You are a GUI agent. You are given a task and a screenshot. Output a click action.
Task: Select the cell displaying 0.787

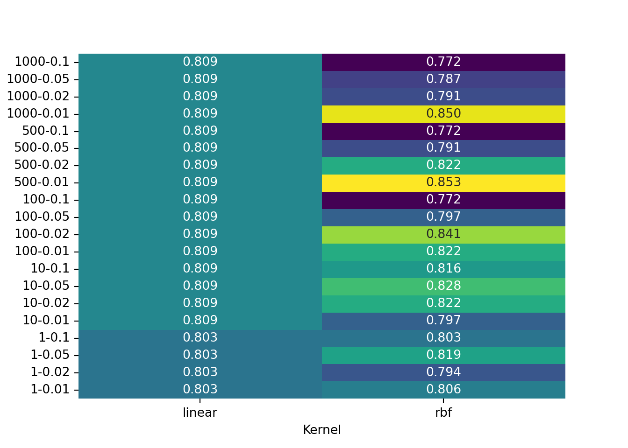443,79
